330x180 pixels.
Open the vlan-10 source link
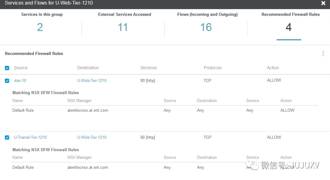coord(20,81)
